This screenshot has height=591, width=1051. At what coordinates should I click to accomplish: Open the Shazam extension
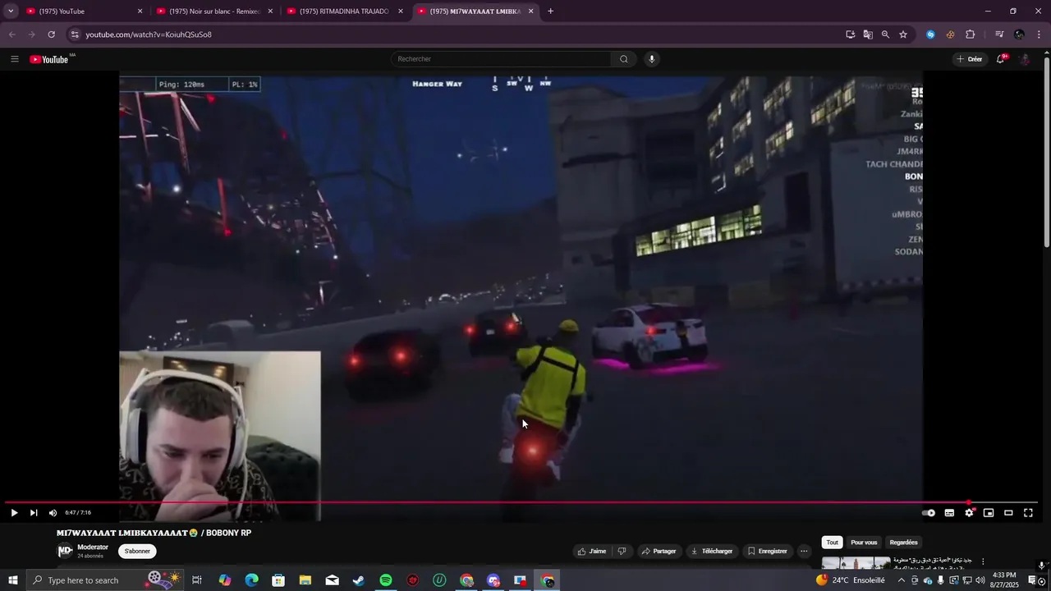coord(930,34)
